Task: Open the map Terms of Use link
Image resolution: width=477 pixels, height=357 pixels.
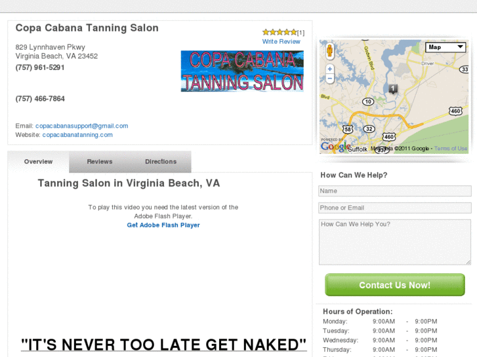Action: click(x=451, y=149)
